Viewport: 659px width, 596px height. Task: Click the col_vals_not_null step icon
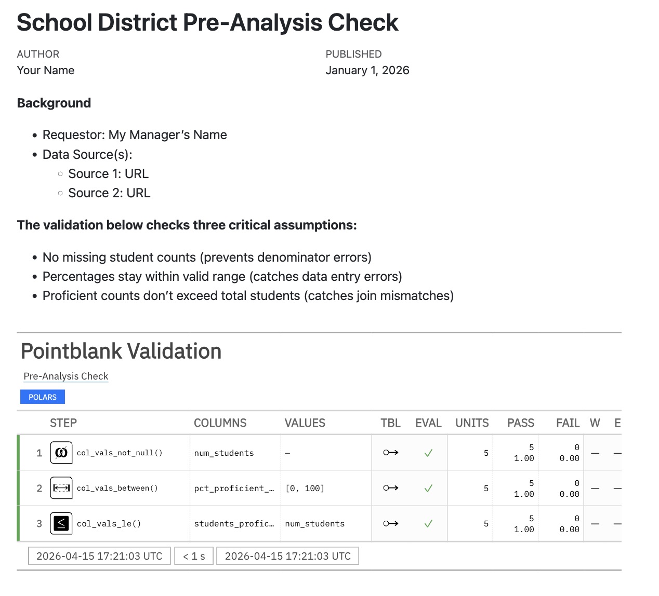pyautogui.click(x=61, y=453)
